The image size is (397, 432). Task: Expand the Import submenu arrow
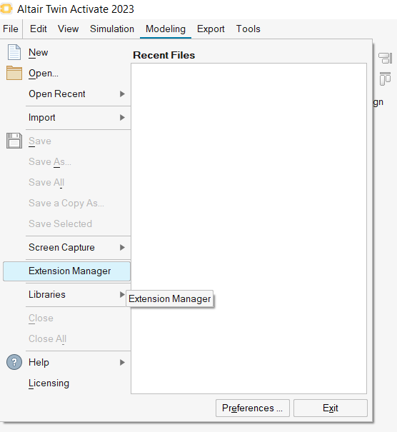click(122, 118)
